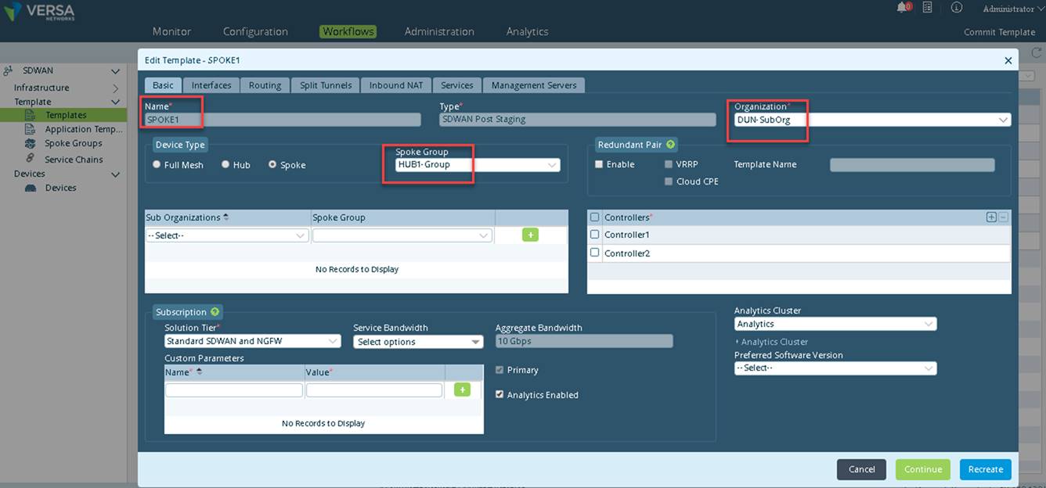Open the Solution Tier dropdown
The height and width of the screenshot is (488, 1046).
[x=252, y=341]
